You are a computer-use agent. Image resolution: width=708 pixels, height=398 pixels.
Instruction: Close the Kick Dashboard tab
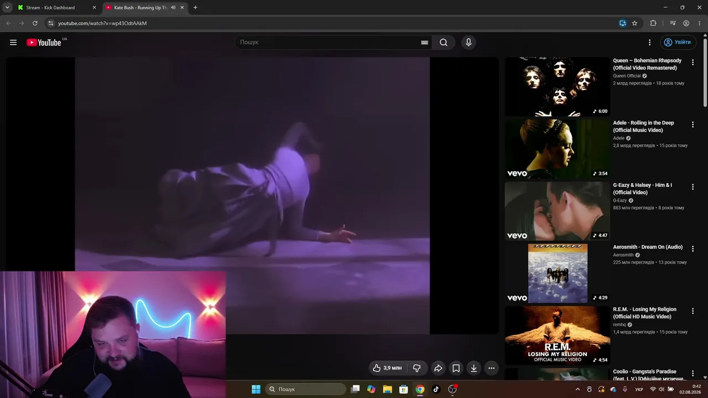[94, 8]
